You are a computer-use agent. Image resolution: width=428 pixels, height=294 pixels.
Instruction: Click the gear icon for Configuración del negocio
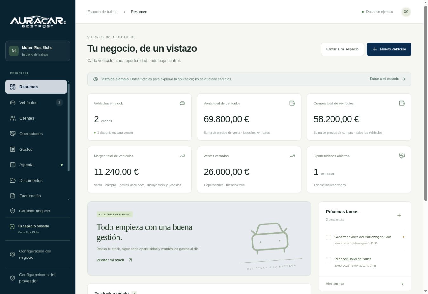point(13,254)
